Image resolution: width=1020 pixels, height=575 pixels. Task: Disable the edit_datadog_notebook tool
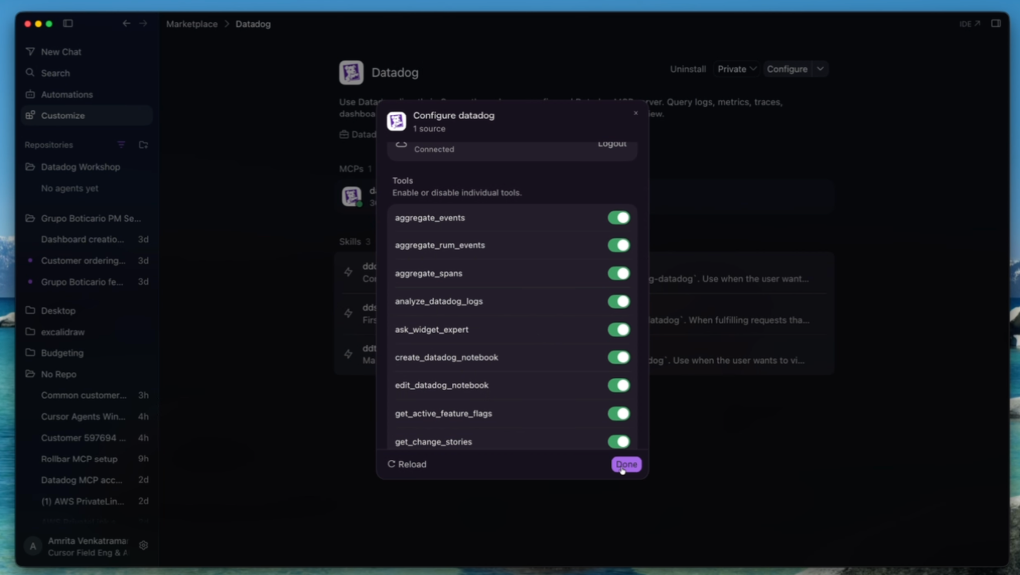pos(619,385)
